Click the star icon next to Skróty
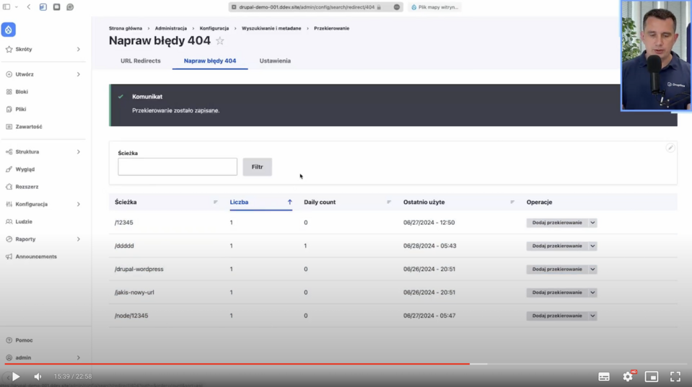The height and width of the screenshot is (387, 692). point(9,50)
